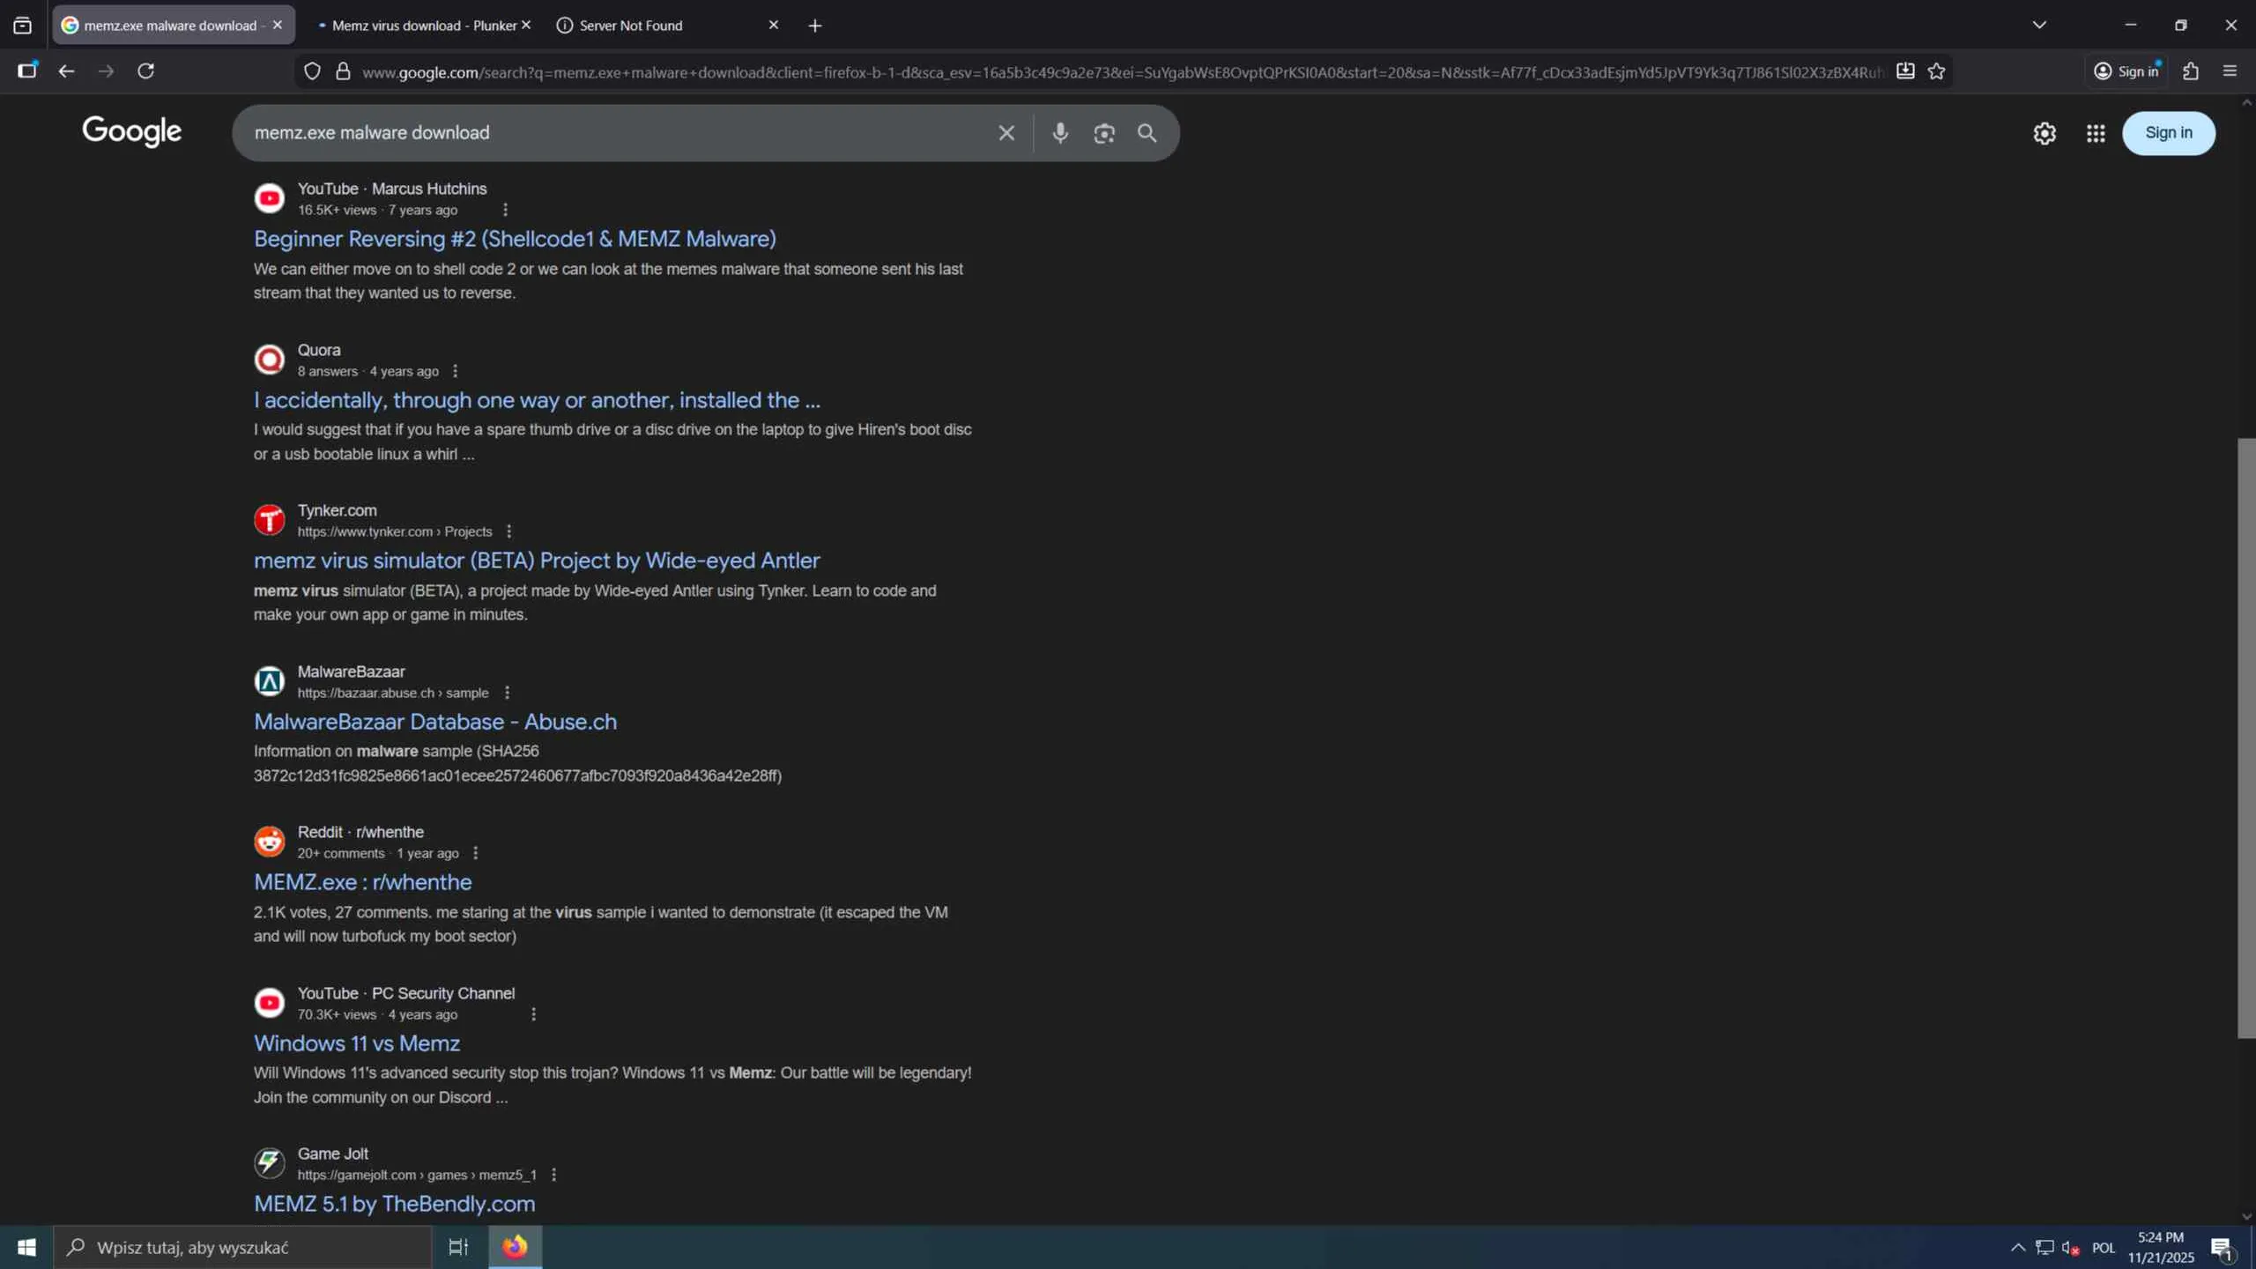Click the page vertical scrollbar thumb

(x=2245, y=738)
